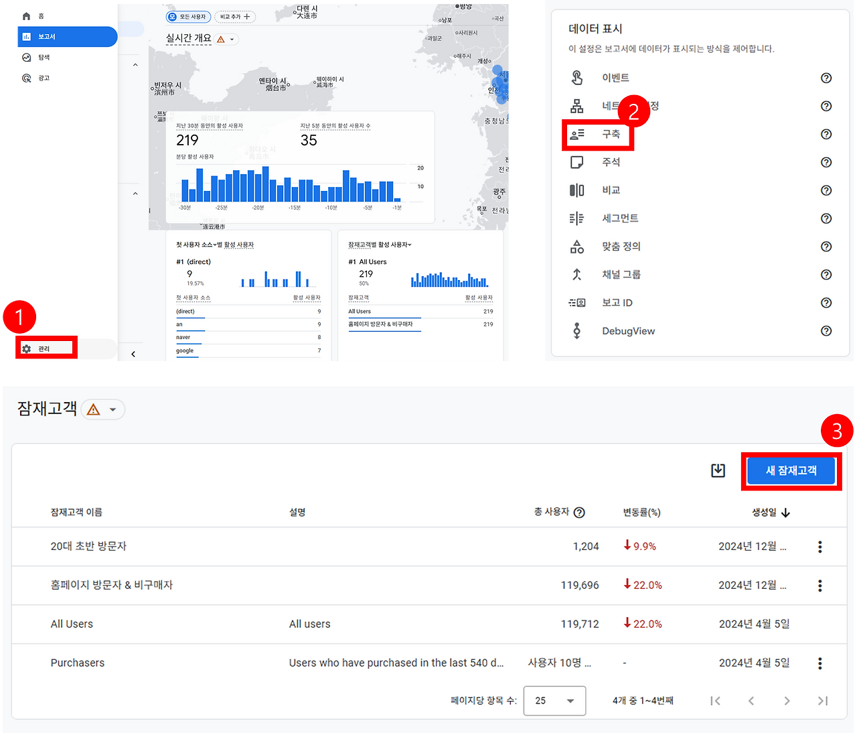Click the DebugView icon
The width and height of the screenshot is (857, 733).
coord(576,331)
